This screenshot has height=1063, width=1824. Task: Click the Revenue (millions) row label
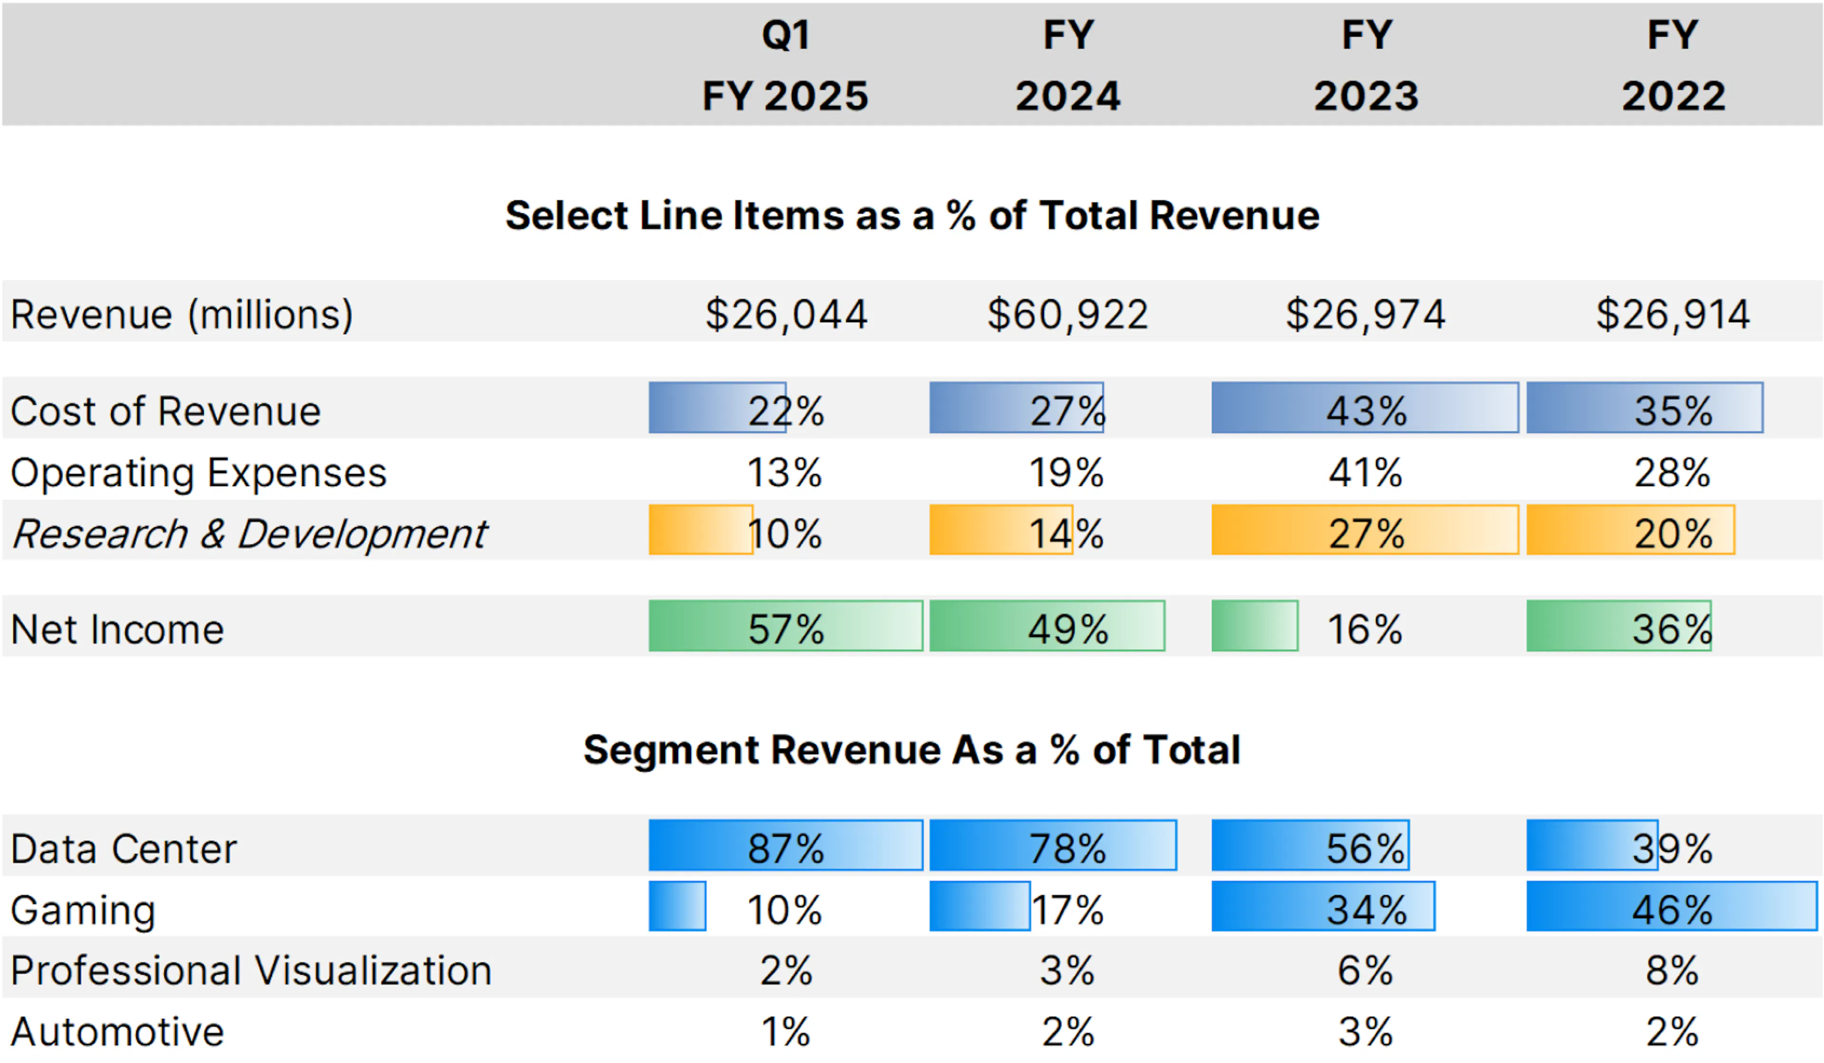181,315
